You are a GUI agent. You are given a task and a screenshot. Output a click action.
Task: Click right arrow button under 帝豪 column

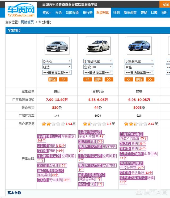click(x=150, y=80)
